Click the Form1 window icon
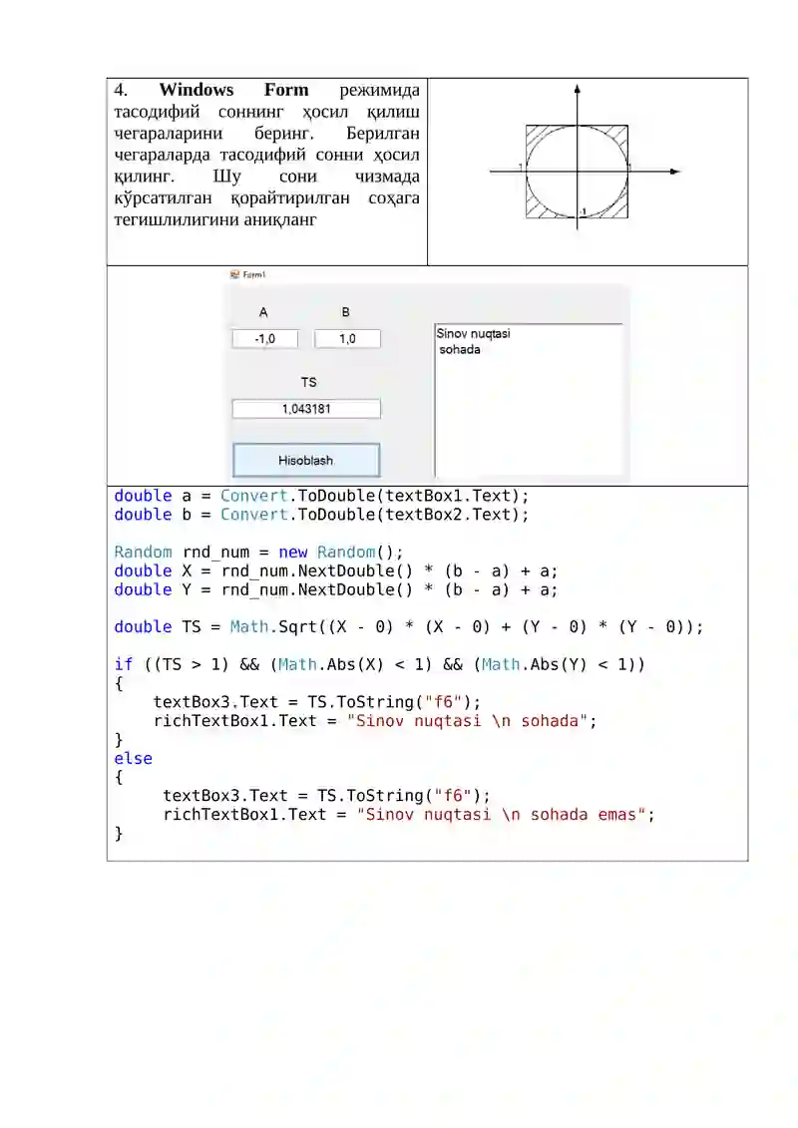Viewport: 798px width, 1128px height. click(234, 275)
